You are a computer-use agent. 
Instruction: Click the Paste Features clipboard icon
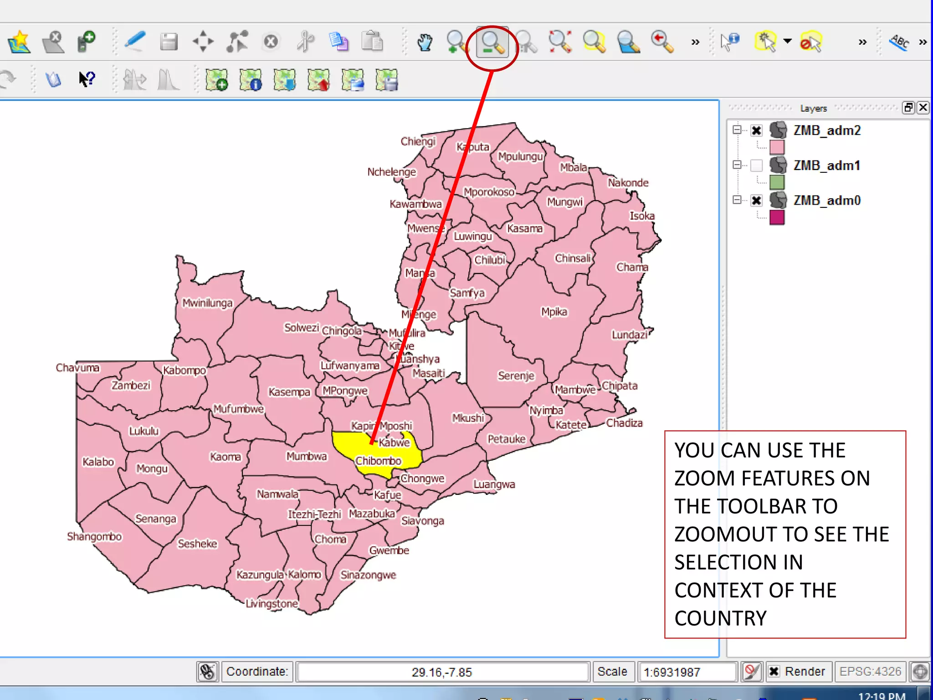point(372,42)
